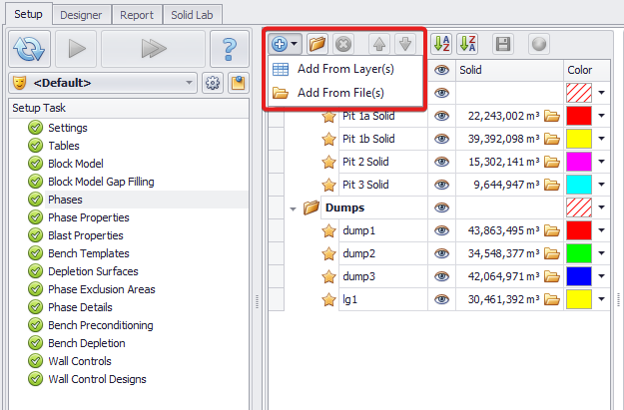
Task: Hide the Pit 1b Solid
Action: tap(441, 139)
